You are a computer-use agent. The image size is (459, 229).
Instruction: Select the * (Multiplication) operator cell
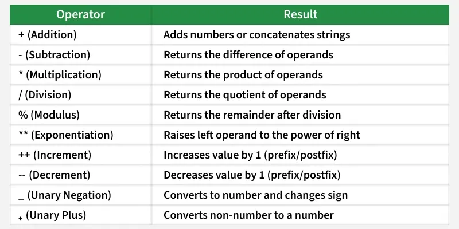(80, 75)
